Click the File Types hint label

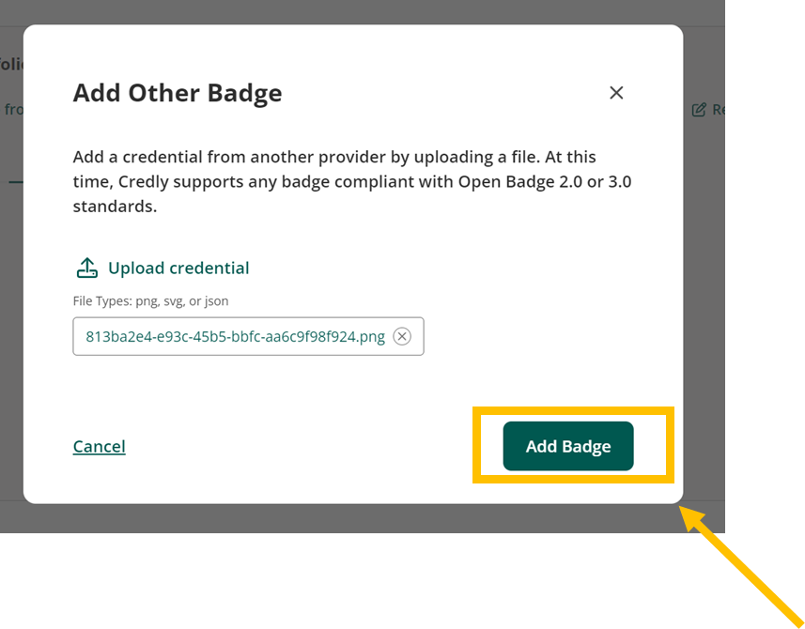pyautogui.click(x=150, y=300)
